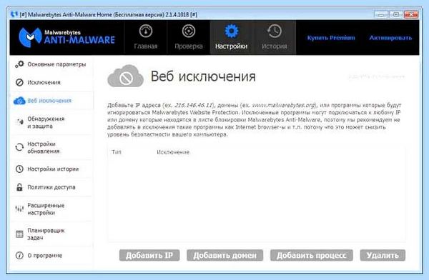Image resolution: width=429 pixels, height=280 pixels.
Task: Click info icon for О программе
Action: click(x=19, y=256)
